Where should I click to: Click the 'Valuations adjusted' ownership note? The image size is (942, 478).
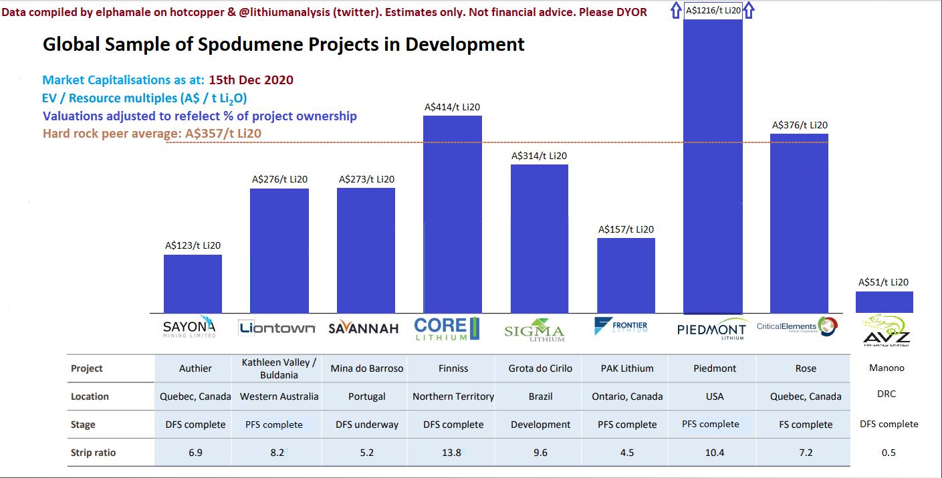point(200,116)
